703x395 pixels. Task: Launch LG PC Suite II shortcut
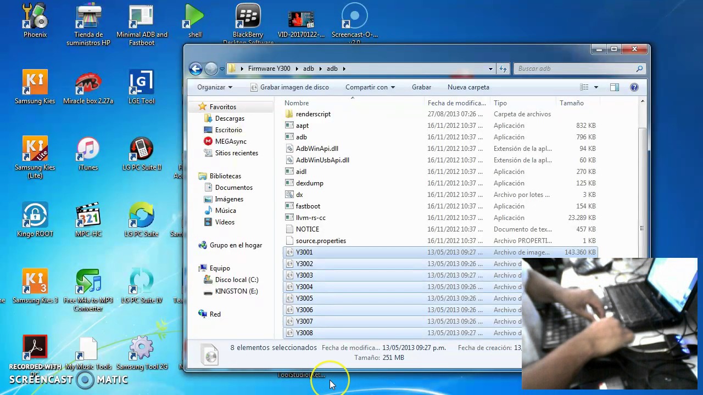[x=142, y=154]
